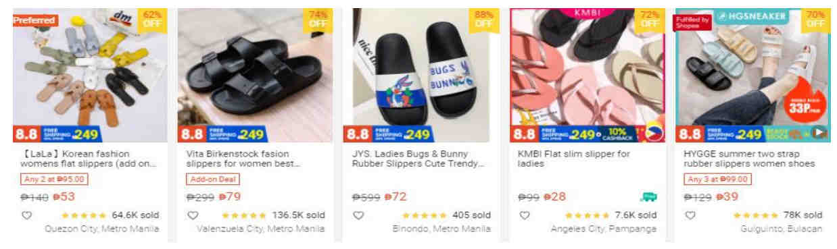Image resolution: width=837 pixels, height=249 pixels.
Task: Click the 88% OFF discount badge
Action: tap(484, 19)
